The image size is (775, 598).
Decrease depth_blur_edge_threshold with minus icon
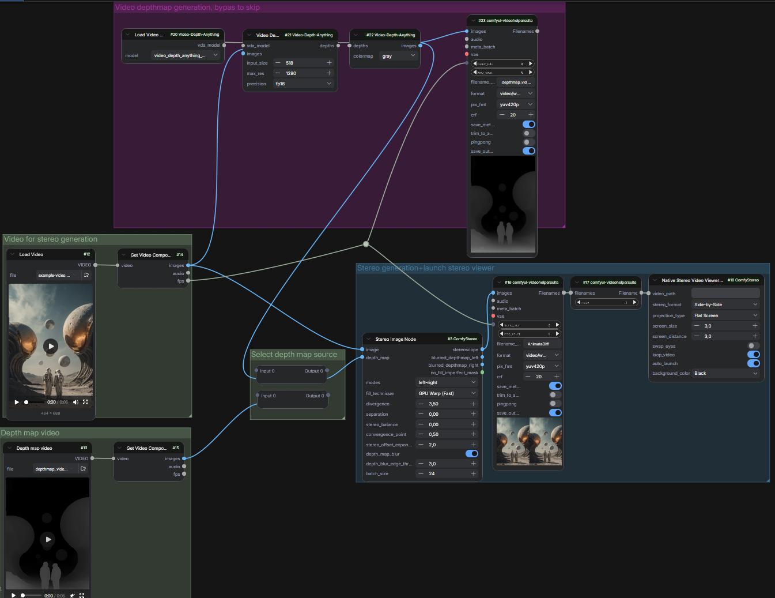coord(421,464)
